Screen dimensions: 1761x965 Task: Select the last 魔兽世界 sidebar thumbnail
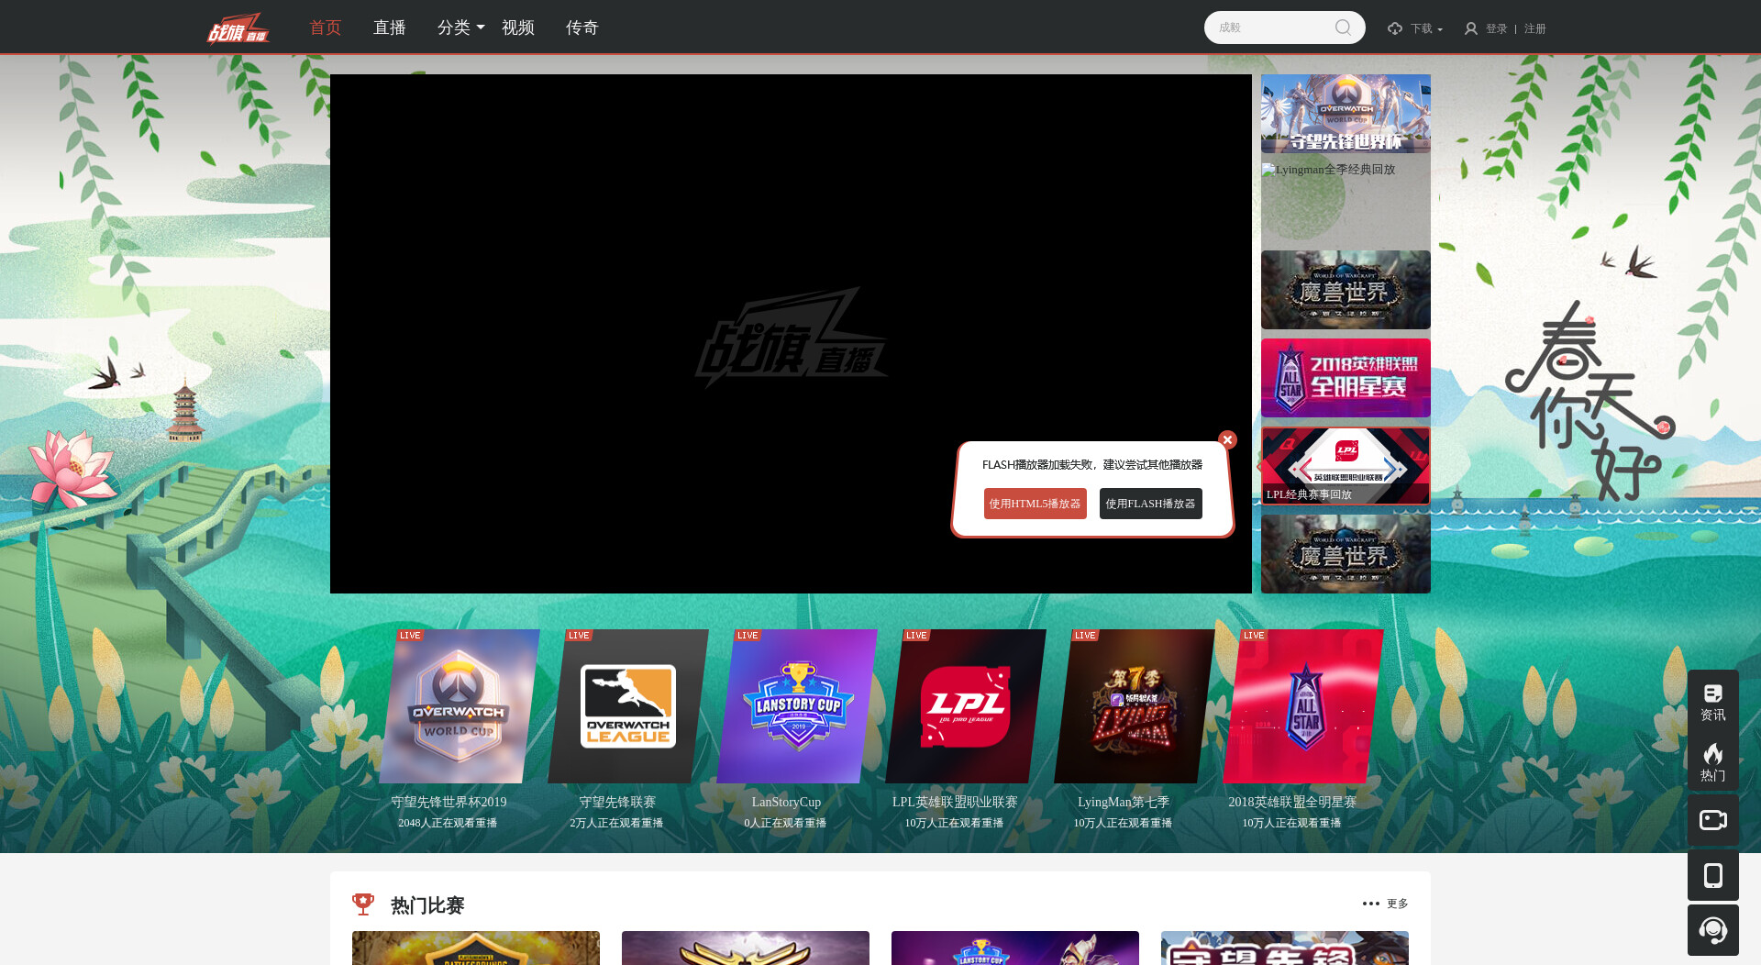click(1346, 554)
